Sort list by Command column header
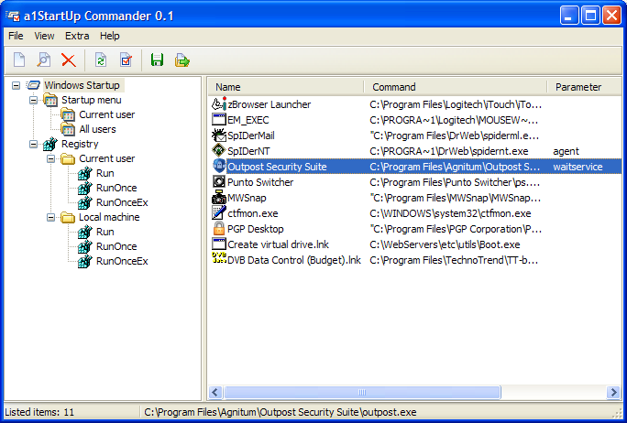This screenshot has height=423, width=627. 456,87
